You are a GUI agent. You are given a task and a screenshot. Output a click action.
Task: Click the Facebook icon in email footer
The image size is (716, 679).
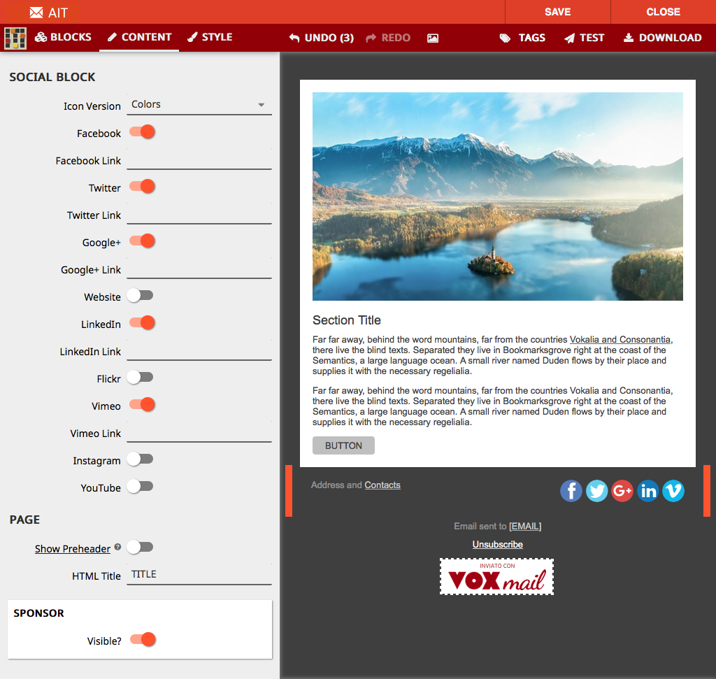[571, 491]
